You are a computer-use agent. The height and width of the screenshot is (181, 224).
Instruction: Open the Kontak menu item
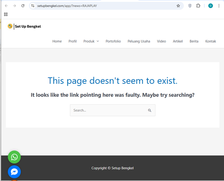pos(211,41)
